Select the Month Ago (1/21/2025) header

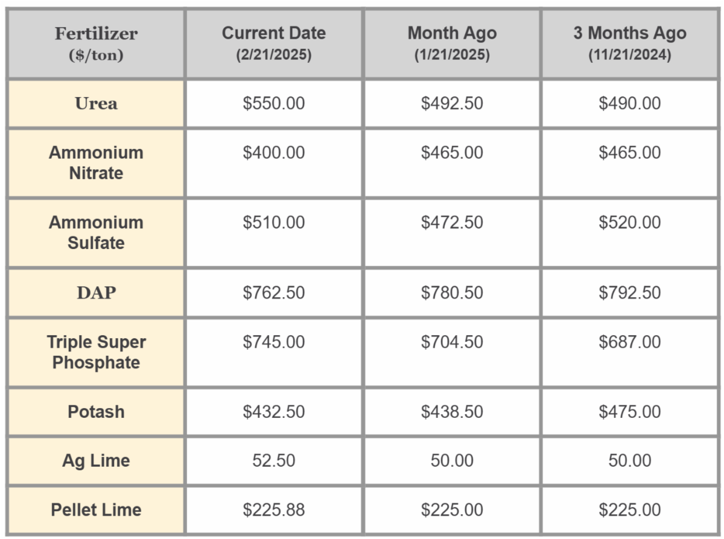(x=452, y=43)
